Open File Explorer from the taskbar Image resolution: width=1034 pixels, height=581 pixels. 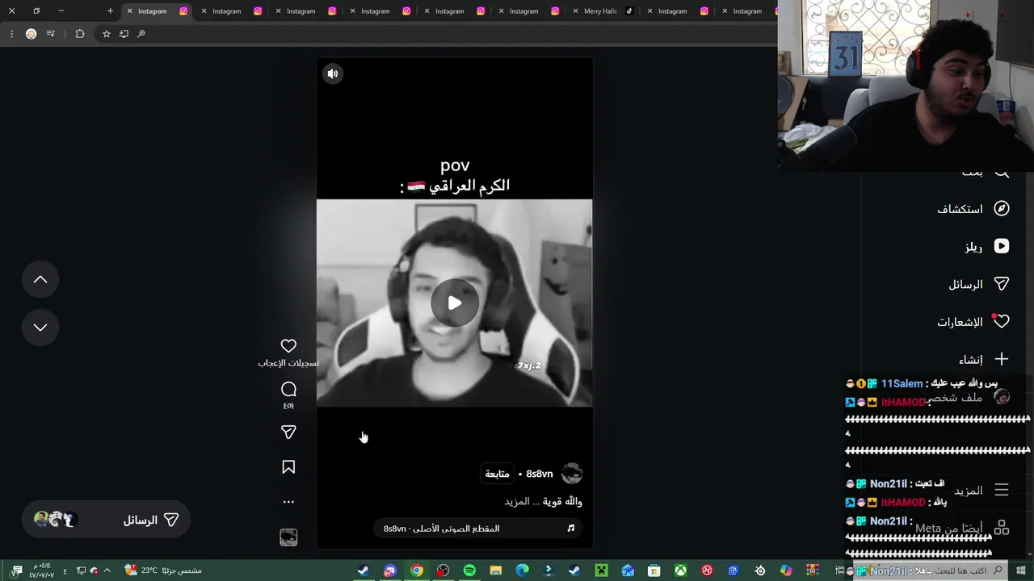tap(495, 571)
